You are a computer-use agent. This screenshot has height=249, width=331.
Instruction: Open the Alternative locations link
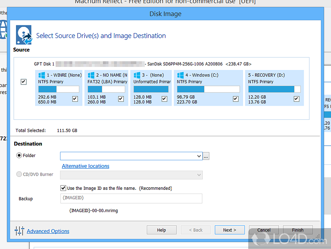(86, 166)
